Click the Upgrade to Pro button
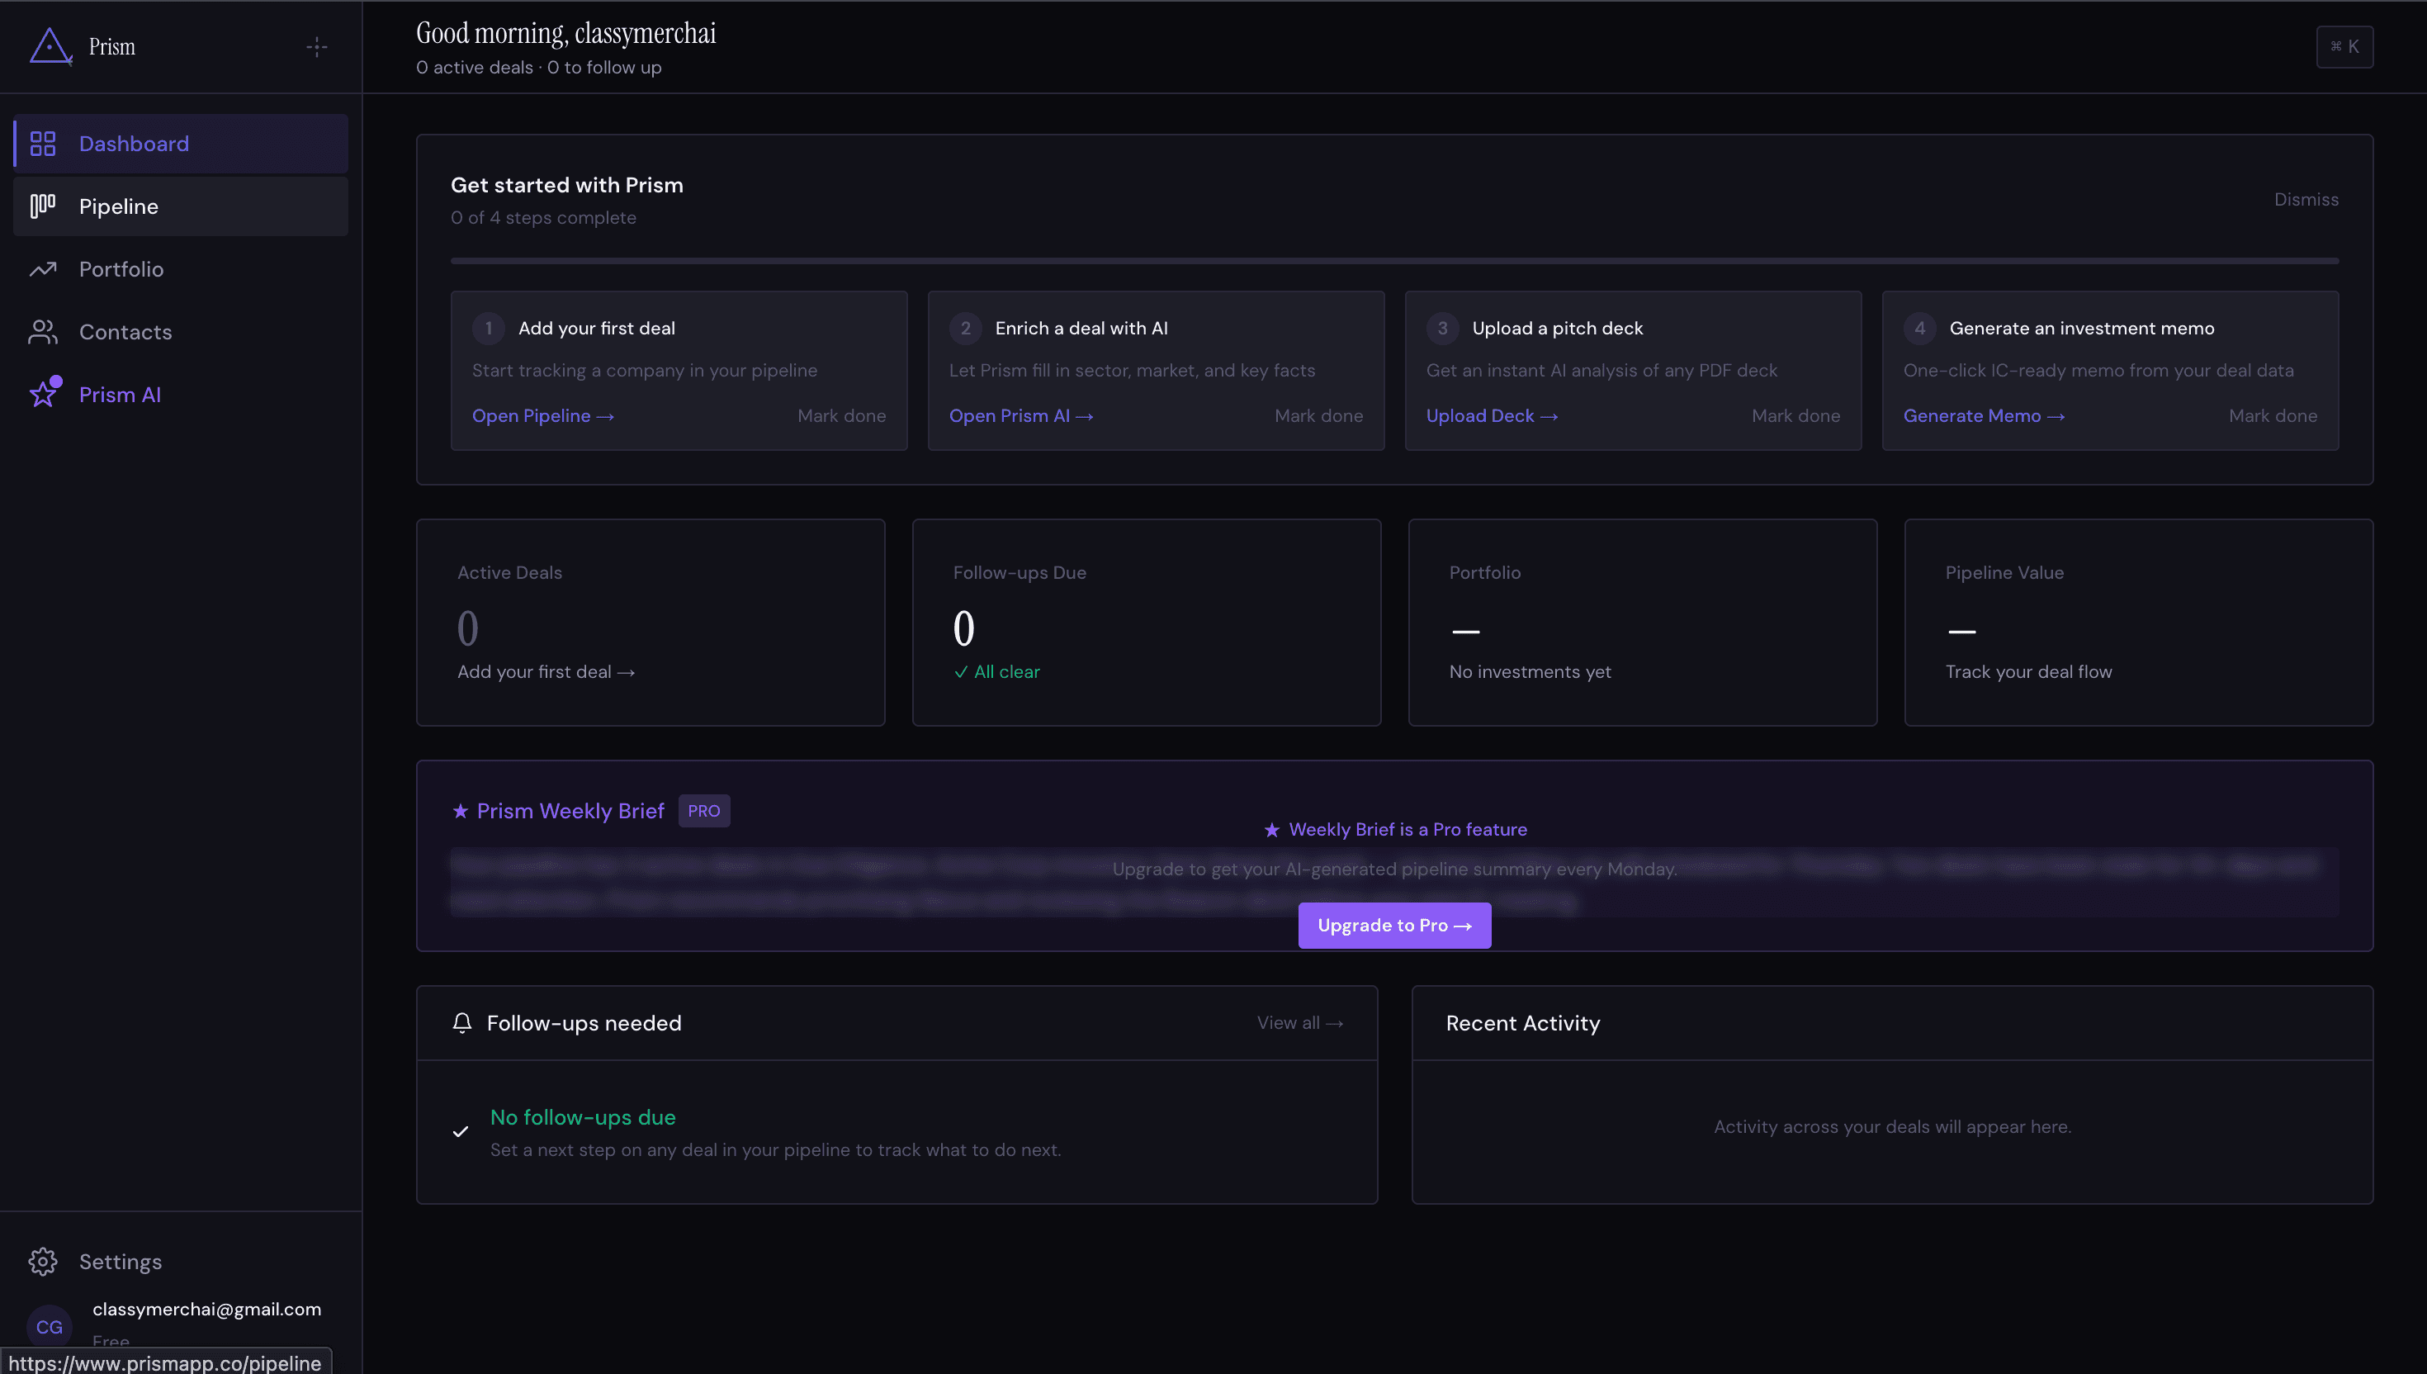 pyautogui.click(x=1393, y=925)
